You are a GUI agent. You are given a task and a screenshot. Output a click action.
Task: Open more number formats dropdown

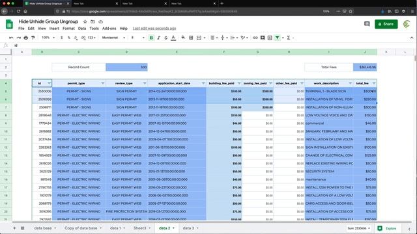click(91, 38)
